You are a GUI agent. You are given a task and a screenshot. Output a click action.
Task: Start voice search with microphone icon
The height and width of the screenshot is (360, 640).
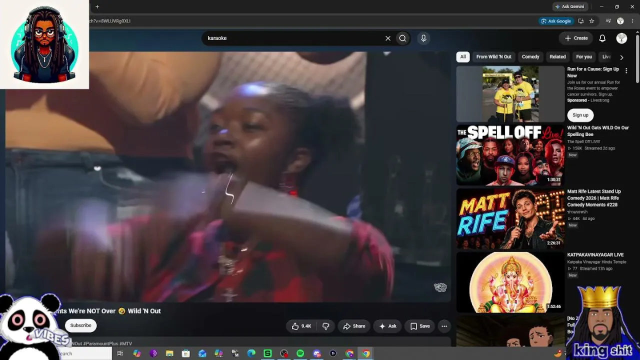tap(423, 38)
